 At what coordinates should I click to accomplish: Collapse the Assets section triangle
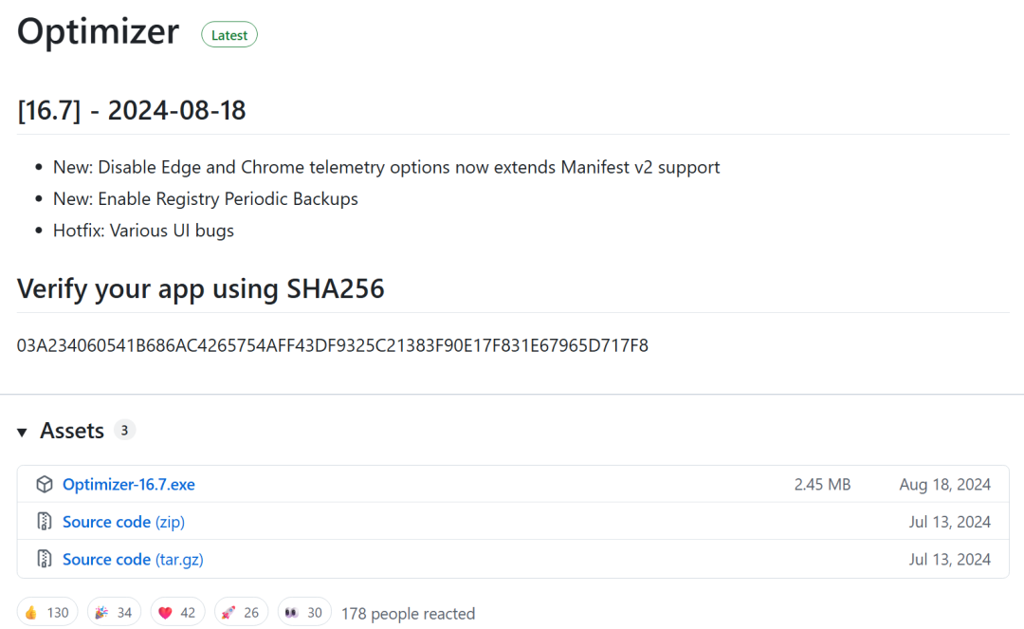click(23, 433)
